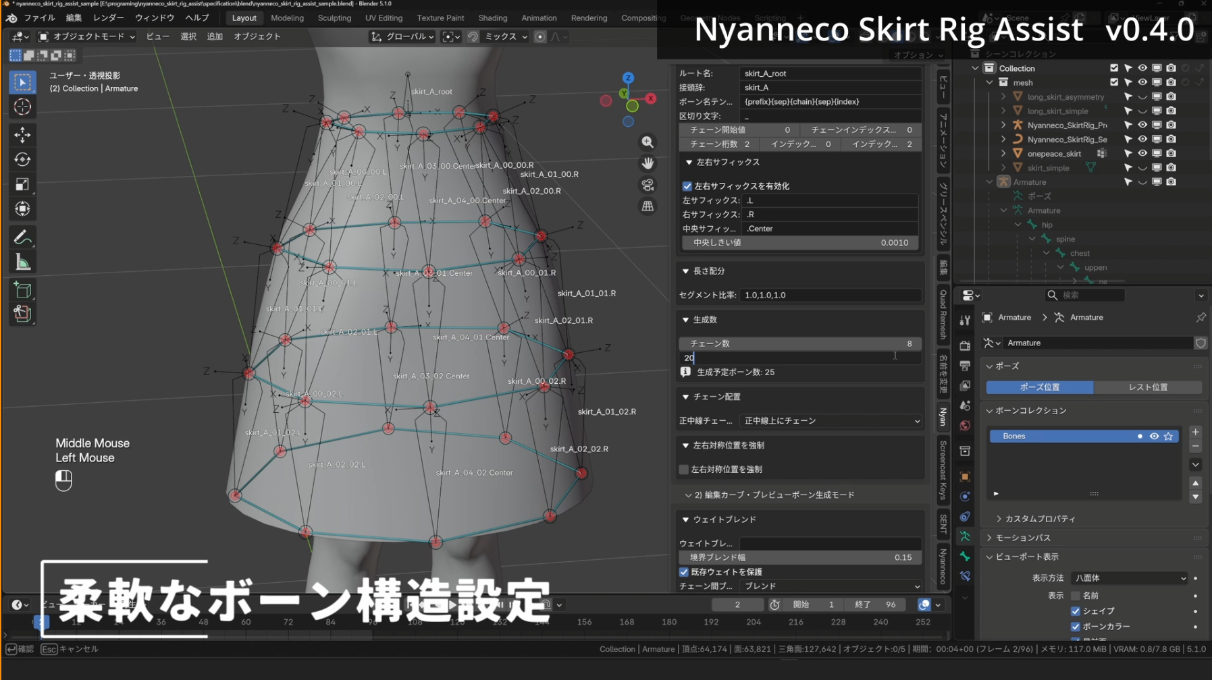Pick the Scale tool
Image resolution: width=1212 pixels, height=680 pixels.
point(22,184)
